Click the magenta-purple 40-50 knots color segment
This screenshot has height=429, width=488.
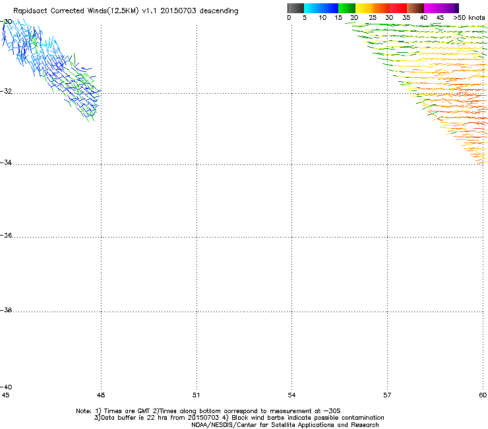(x=441, y=8)
